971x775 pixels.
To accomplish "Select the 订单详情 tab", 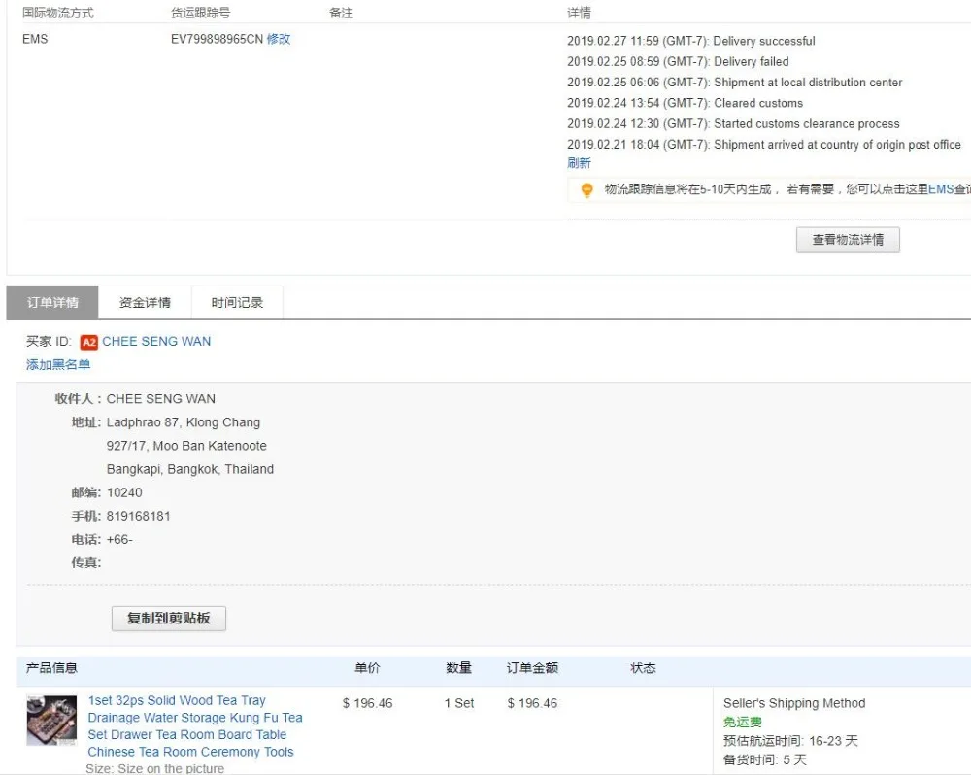I will 52,302.
